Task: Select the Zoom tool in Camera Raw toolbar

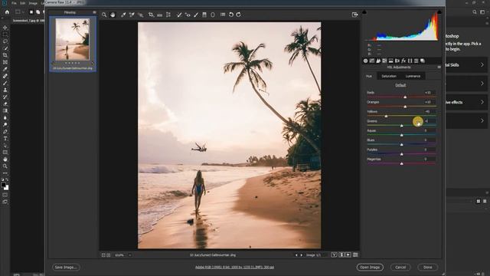Action: point(104,15)
